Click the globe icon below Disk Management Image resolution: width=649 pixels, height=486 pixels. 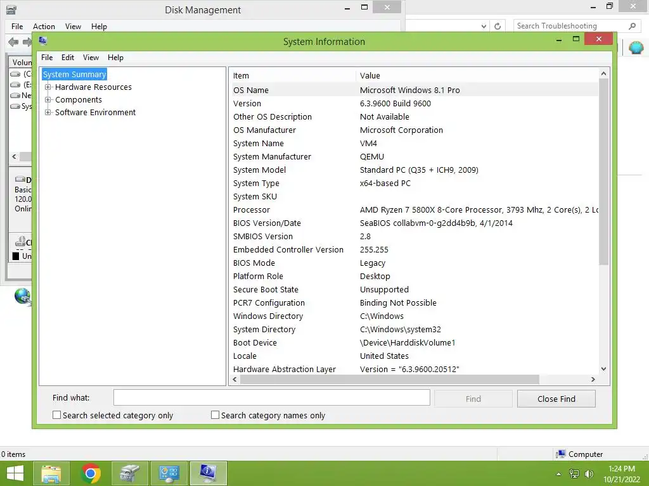(x=23, y=297)
